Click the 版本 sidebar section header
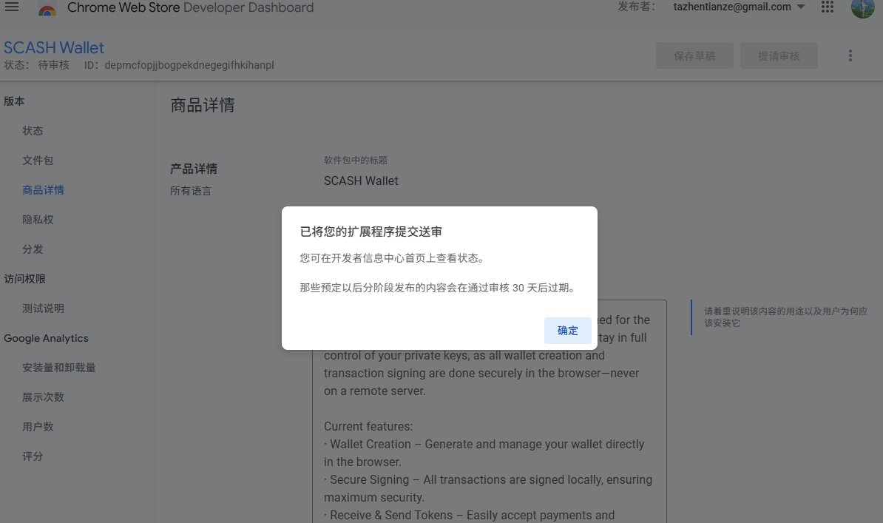Viewport: 883px width, 523px height. coord(14,101)
